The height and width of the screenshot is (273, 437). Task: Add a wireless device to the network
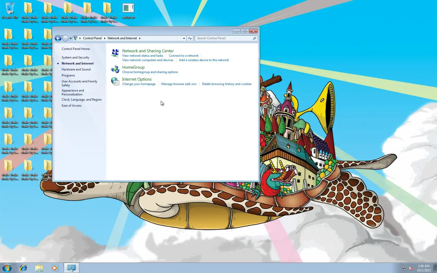point(204,60)
